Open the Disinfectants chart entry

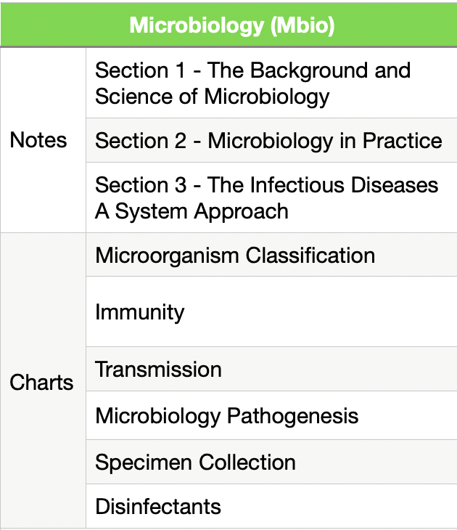(x=158, y=506)
